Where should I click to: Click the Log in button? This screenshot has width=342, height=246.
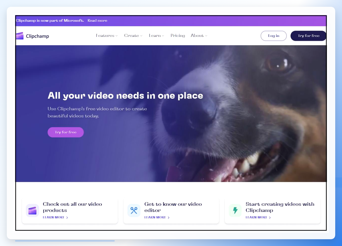pos(274,36)
